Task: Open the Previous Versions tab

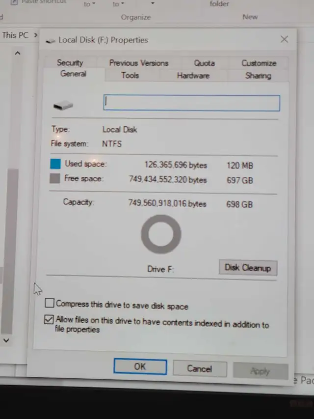Action: pos(138,63)
